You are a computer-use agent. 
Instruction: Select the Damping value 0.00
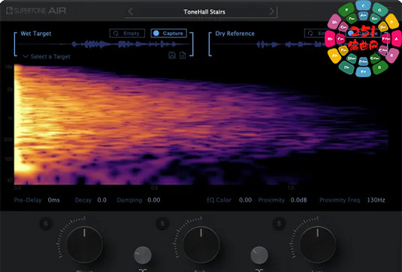pyautogui.click(x=154, y=200)
